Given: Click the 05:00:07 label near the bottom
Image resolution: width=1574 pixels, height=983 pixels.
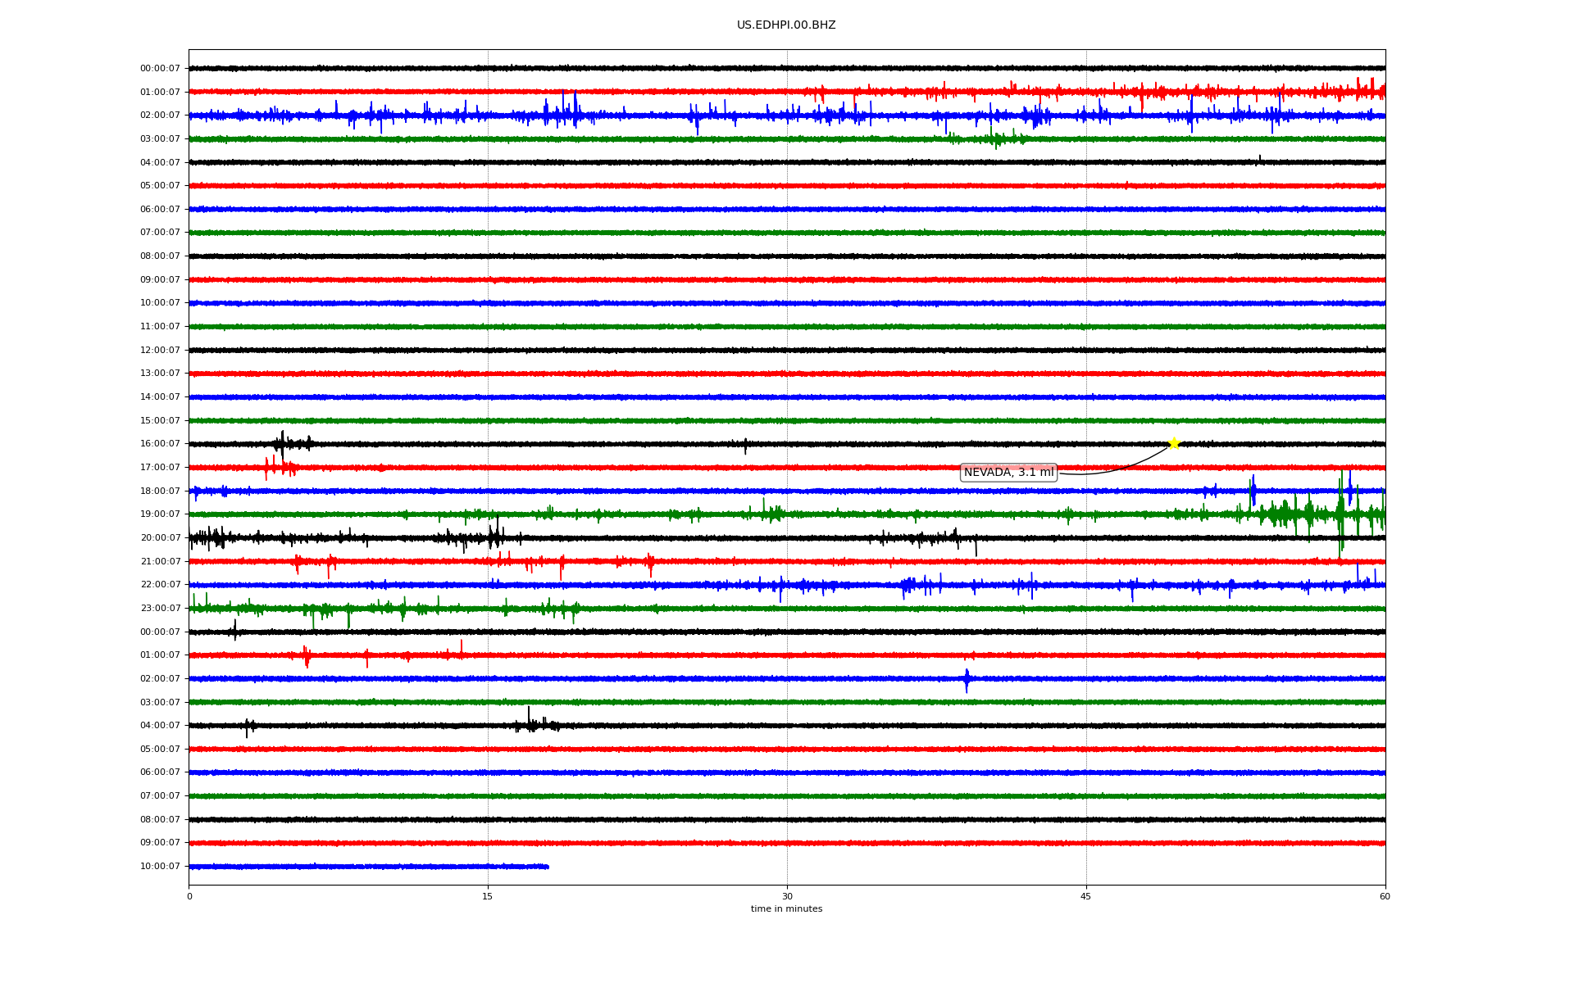Looking at the screenshot, I should (x=160, y=750).
